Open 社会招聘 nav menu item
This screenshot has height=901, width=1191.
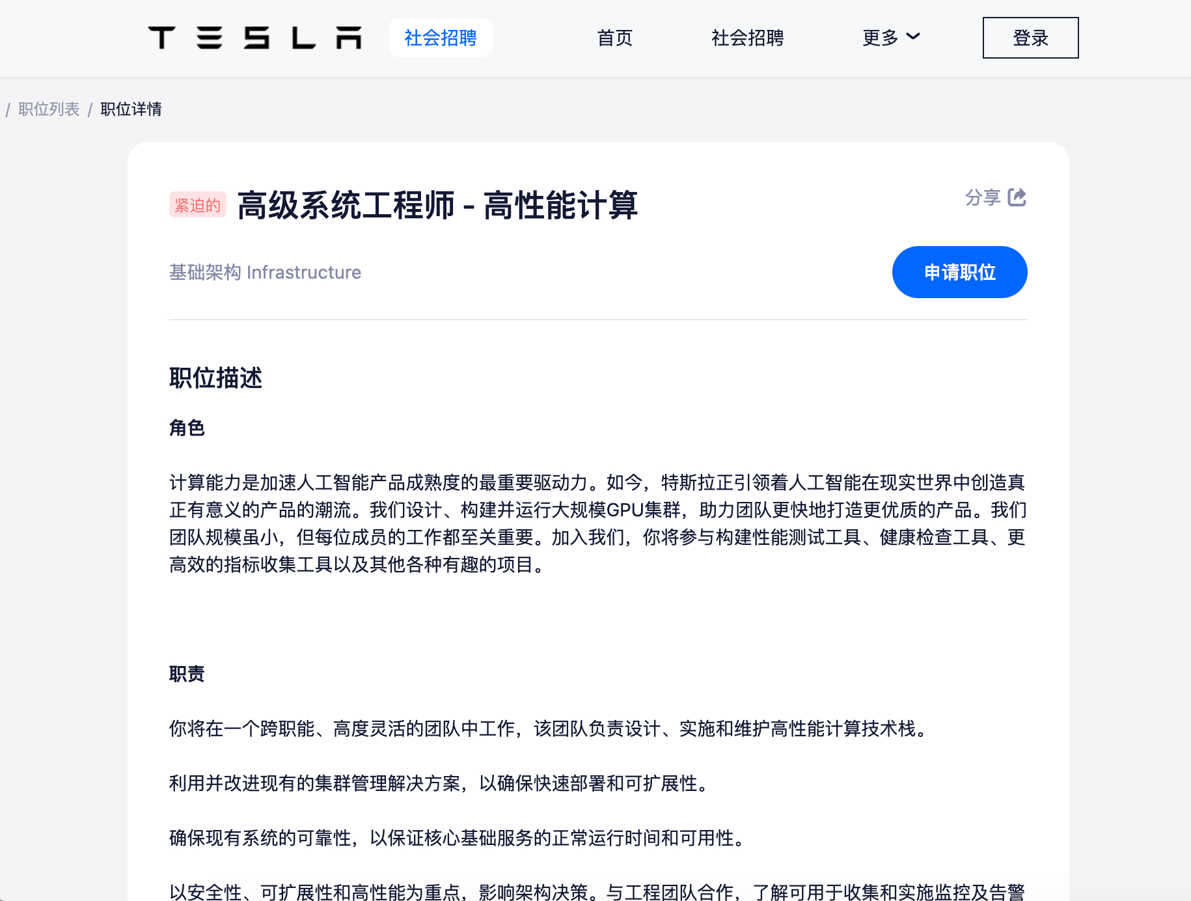click(x=747, y=38)
